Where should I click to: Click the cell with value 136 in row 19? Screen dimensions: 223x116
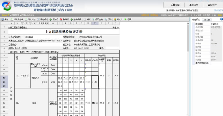point(71,103)
